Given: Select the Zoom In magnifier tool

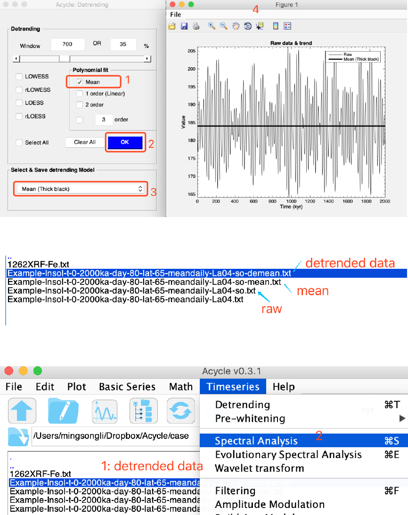Looking at the screenshot, I should click(x=212, y=26).
